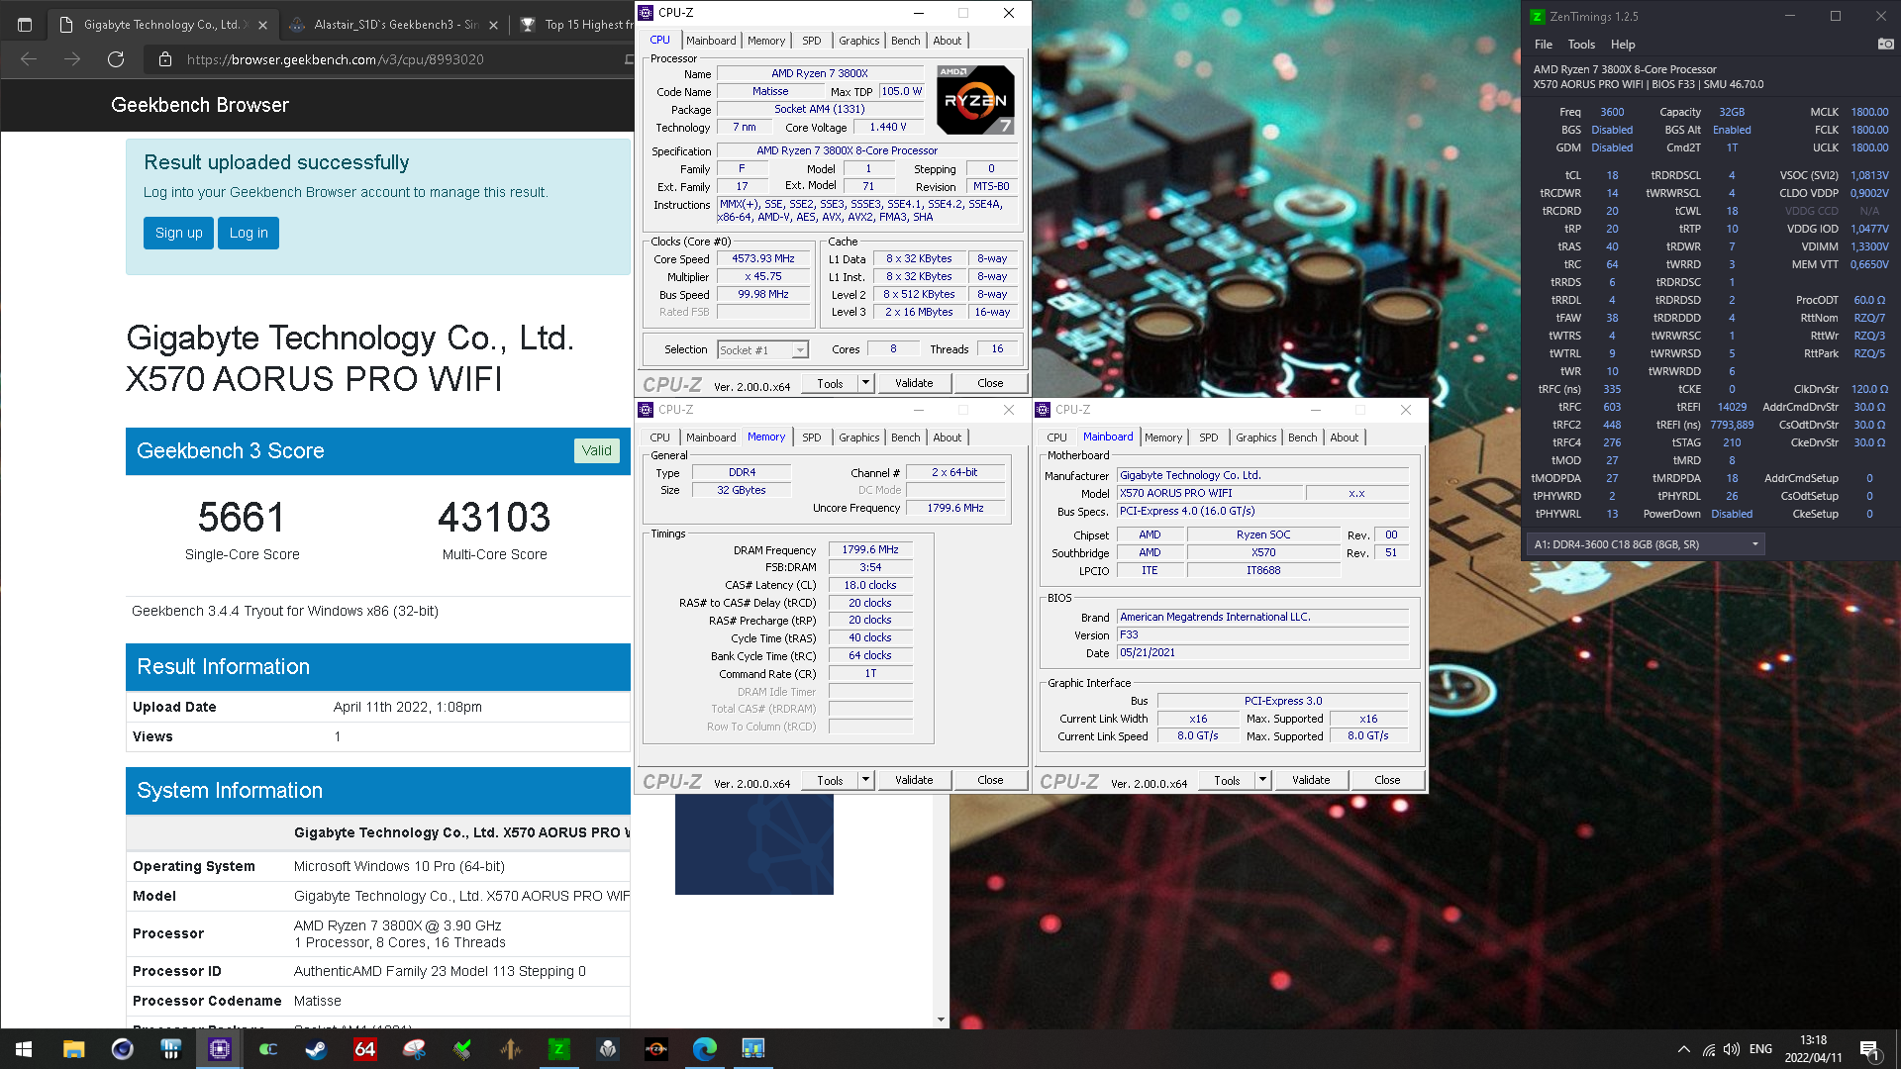Open About tab in CPU-Z Mainboard window

1345,437
